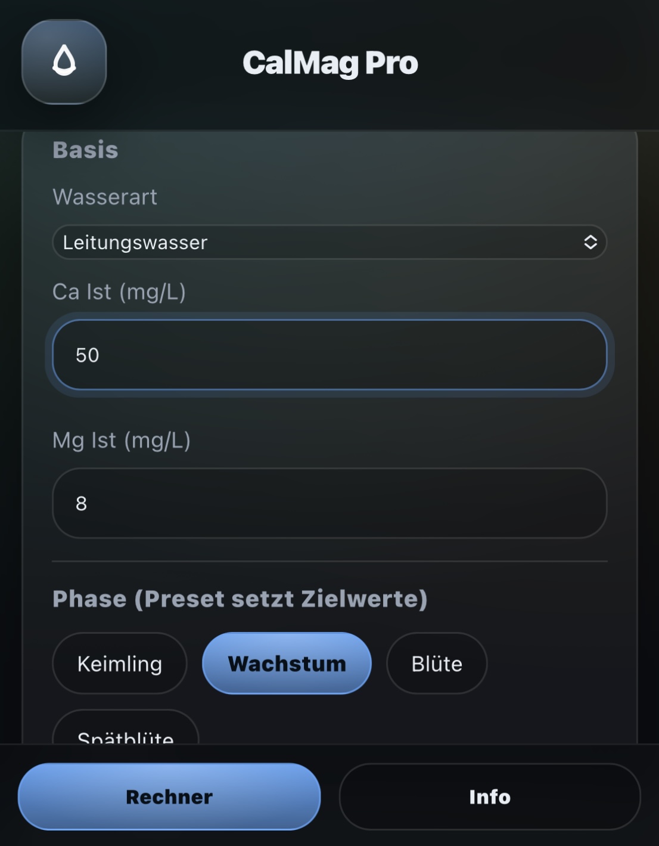659x846 pixels.
Task: Click the value 8 in magnesium field
Action: (82, 504)
